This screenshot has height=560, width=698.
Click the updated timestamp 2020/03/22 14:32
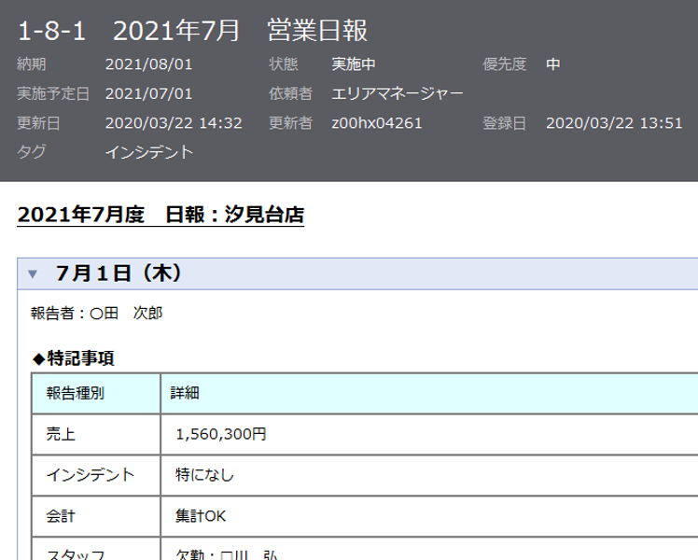click(174, 122)
